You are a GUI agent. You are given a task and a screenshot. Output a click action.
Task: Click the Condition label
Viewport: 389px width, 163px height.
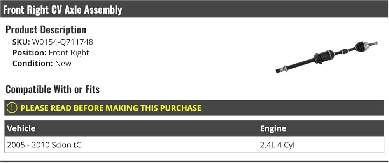point(33,63)
